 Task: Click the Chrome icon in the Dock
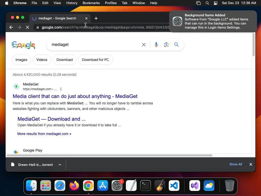click(x=88, y=186)
